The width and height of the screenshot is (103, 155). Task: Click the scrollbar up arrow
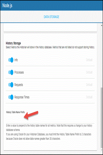[101, 25]
